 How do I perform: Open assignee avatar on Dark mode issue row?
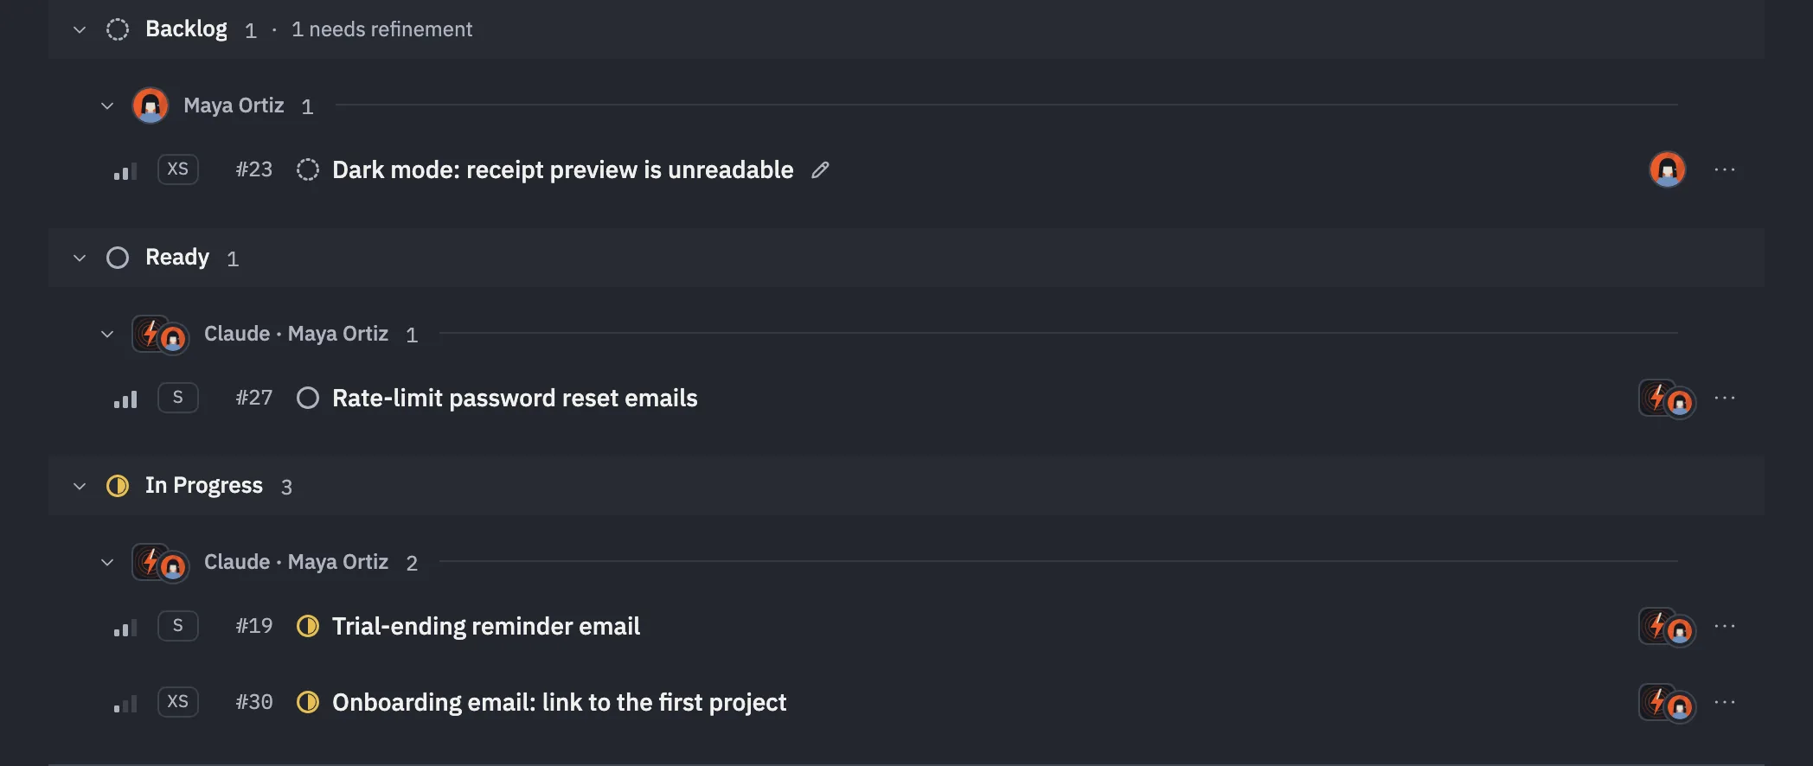pos(1667,169)
